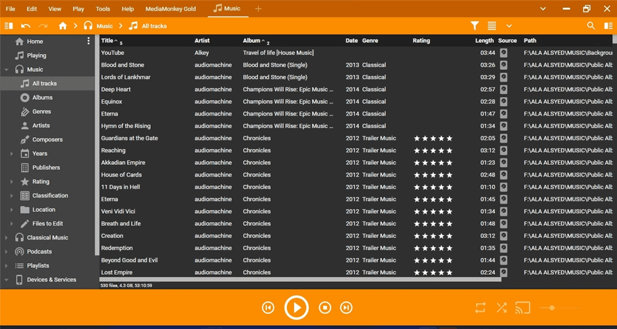Image resolution: width=617 pixels, height=329 pixels.
Task: Click the Years calendar icon
Action: 25,153
